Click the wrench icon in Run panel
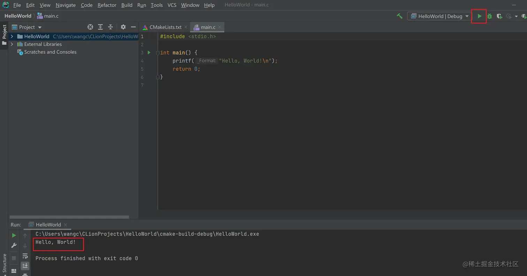Viewport: 527px width, 276px height. click(14, 245)
